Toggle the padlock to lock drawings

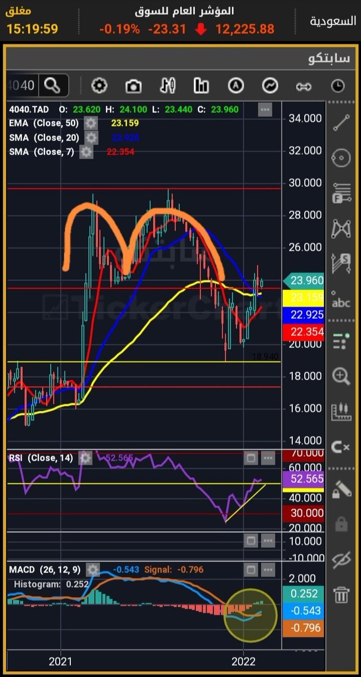point(341,524)
